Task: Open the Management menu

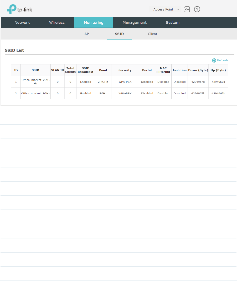Action: (x=135, y=23)
